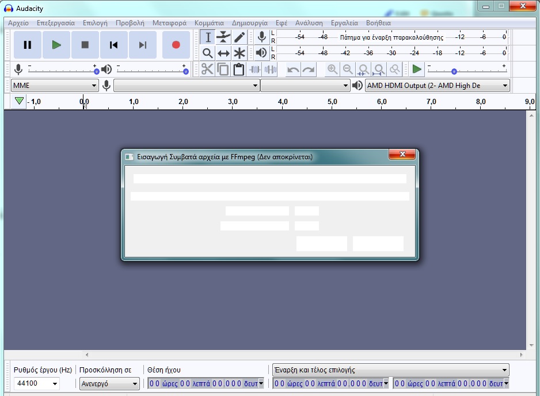Skip to start of project
The height and width of the screenshot is (396, 540).
point(114,45)
